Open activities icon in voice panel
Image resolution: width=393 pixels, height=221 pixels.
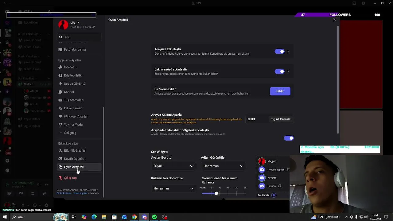point(33,194)
